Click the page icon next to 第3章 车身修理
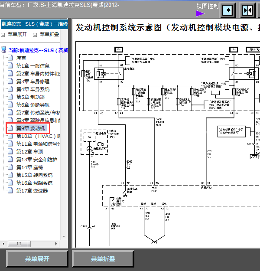This screenshot has width=260, height=271. coord(10,81)
